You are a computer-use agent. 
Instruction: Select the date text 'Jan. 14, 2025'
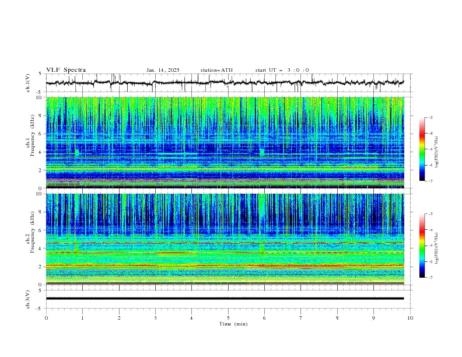pos(163,70)
